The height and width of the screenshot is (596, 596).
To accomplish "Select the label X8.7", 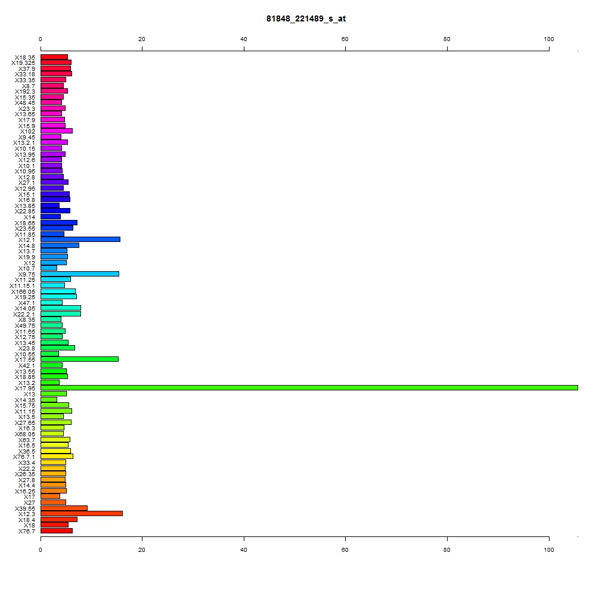I will [x=29, y=86].
